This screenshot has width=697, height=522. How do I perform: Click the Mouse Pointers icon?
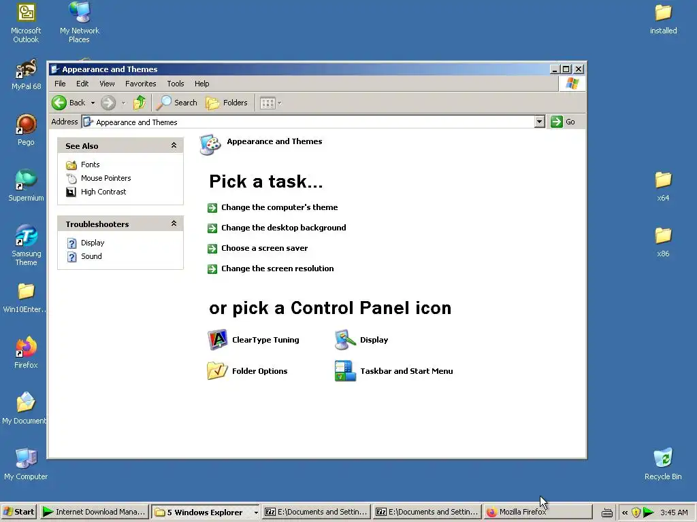[71, 179]
